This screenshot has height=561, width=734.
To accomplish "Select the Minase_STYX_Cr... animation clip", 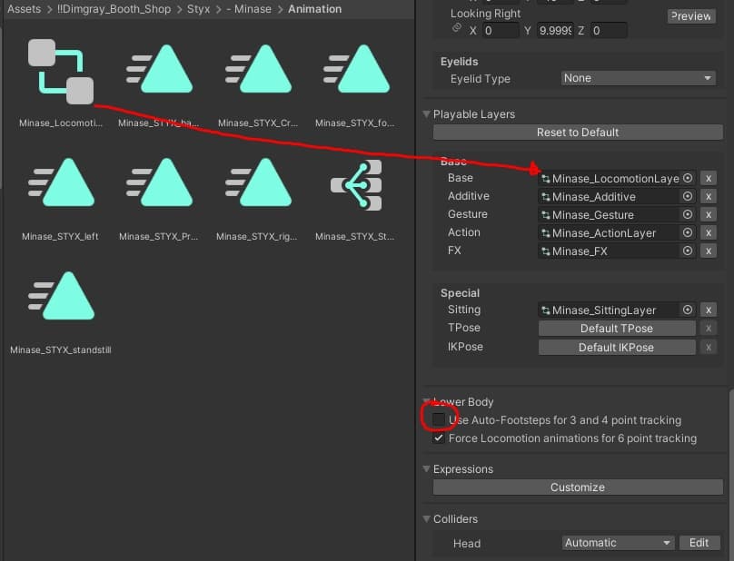I will pos(258,69).
